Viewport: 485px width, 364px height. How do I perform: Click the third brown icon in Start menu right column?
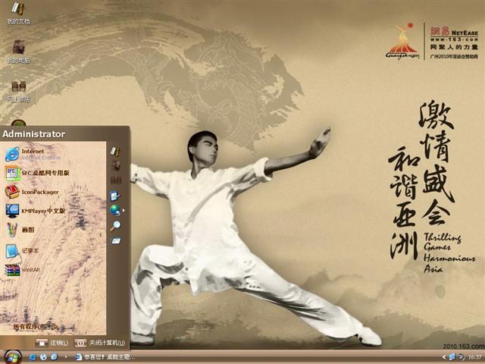pyautogui.click(x=116, y=180)
